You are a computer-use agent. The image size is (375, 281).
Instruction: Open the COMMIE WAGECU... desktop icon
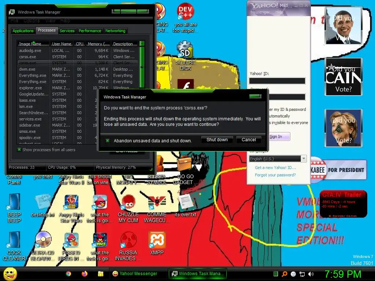[x=157, y=202]
